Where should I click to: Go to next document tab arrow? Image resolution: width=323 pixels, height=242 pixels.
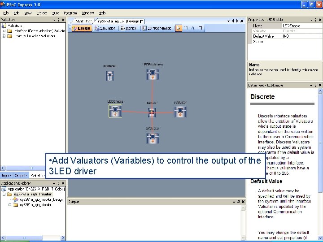[x=237, y=21]
